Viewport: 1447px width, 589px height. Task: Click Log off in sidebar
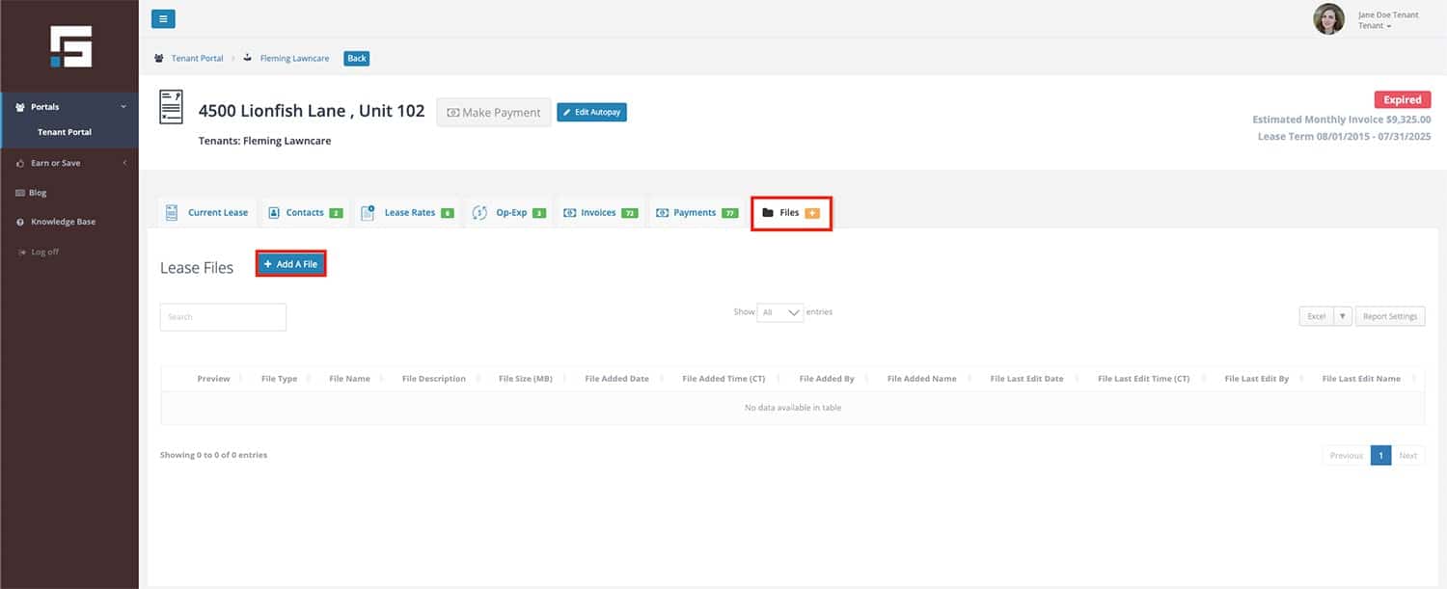pyautogui.click(x=44, y=252)
